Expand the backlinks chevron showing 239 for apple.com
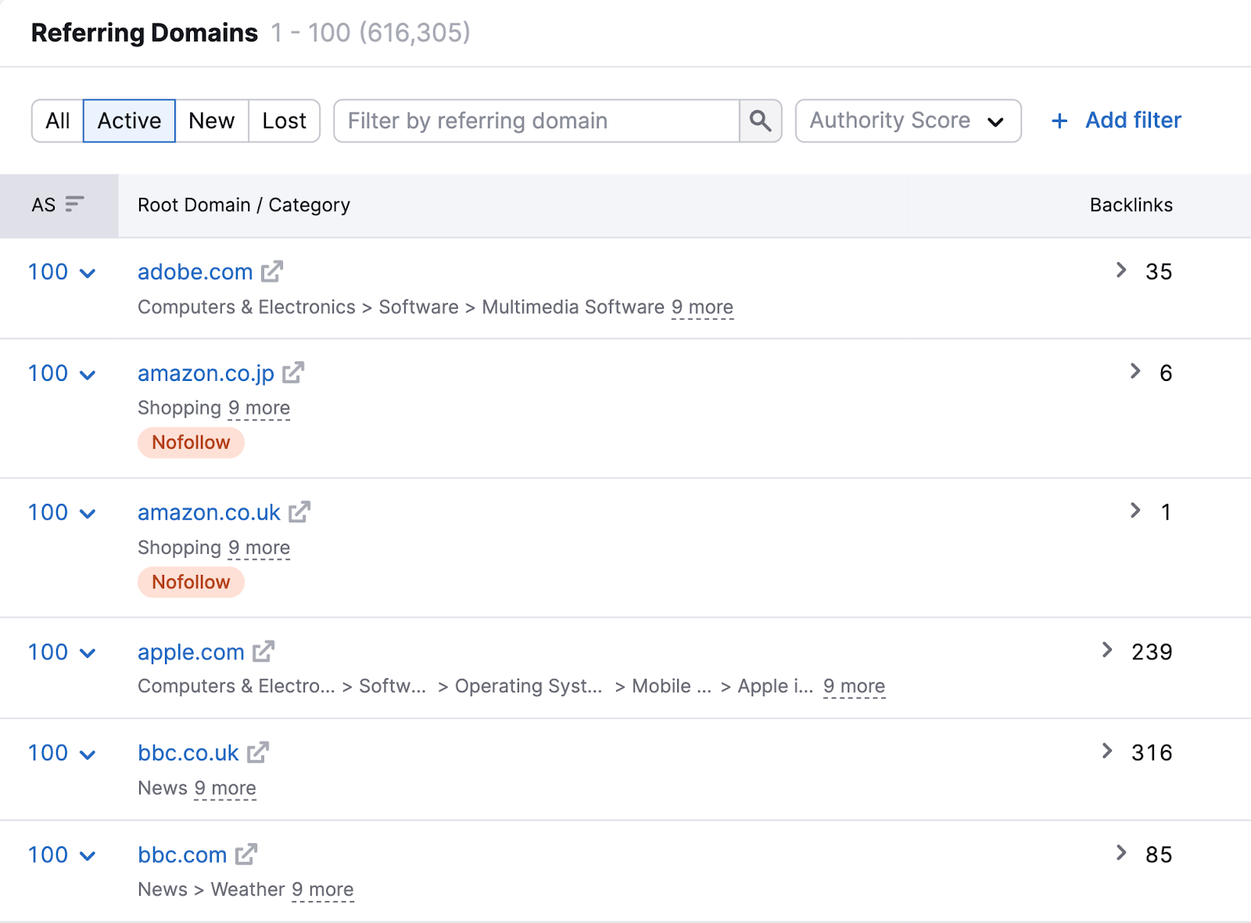The height and width of the screenshot is (923, 1251). (1108, 650)
